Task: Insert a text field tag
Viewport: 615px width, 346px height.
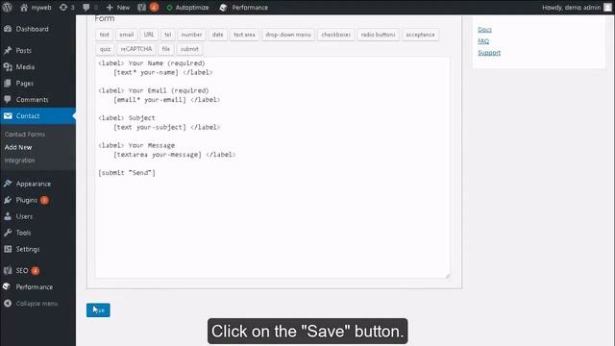Action: click(105, 35)
